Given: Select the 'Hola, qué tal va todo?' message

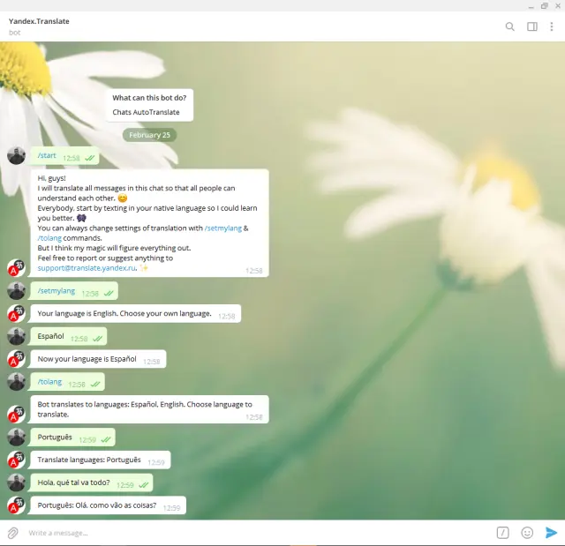Looking at the screenshot, I should [73, 483].
